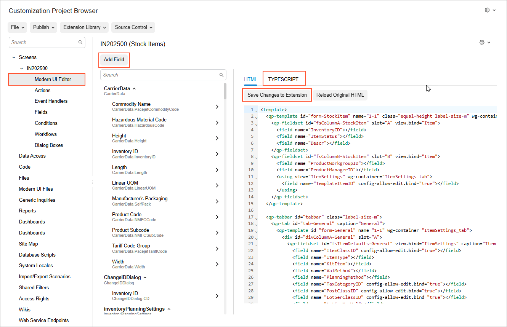Click the fields list vertical scrollbar
Viewport: 507px width, 327px height.
click(225, 91)
